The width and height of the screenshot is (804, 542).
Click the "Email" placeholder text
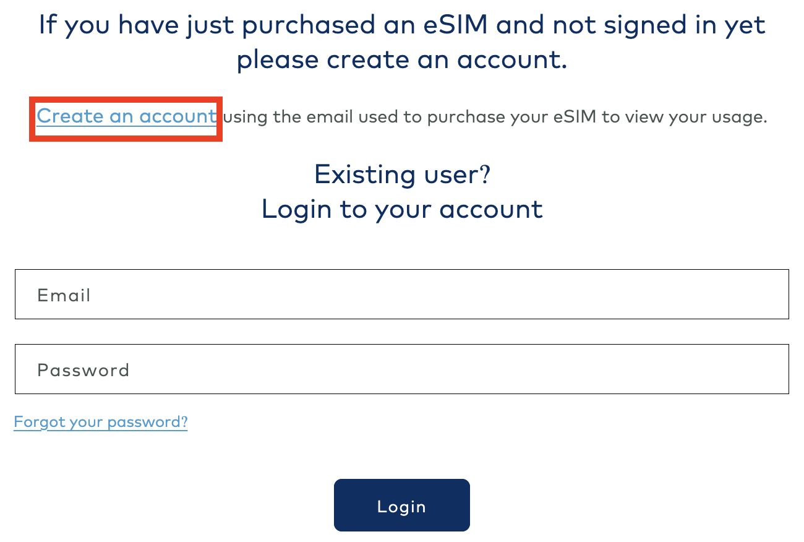[x=64, y=295]
